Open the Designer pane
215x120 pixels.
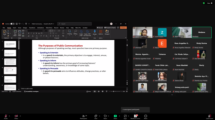click(x=107, y=32)
